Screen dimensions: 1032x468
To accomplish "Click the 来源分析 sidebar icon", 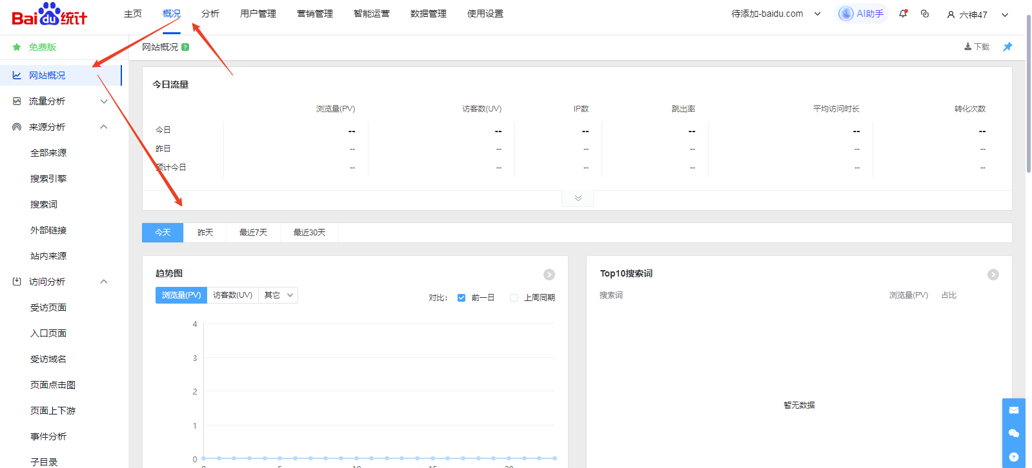I will coord(17,127).
